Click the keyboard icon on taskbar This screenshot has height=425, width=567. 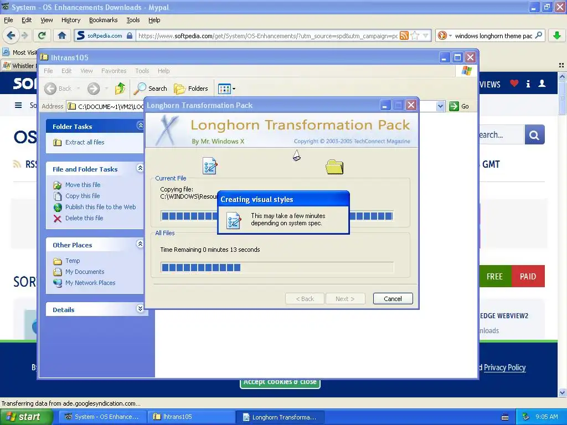pyautogui.click(x=505, y=417)
